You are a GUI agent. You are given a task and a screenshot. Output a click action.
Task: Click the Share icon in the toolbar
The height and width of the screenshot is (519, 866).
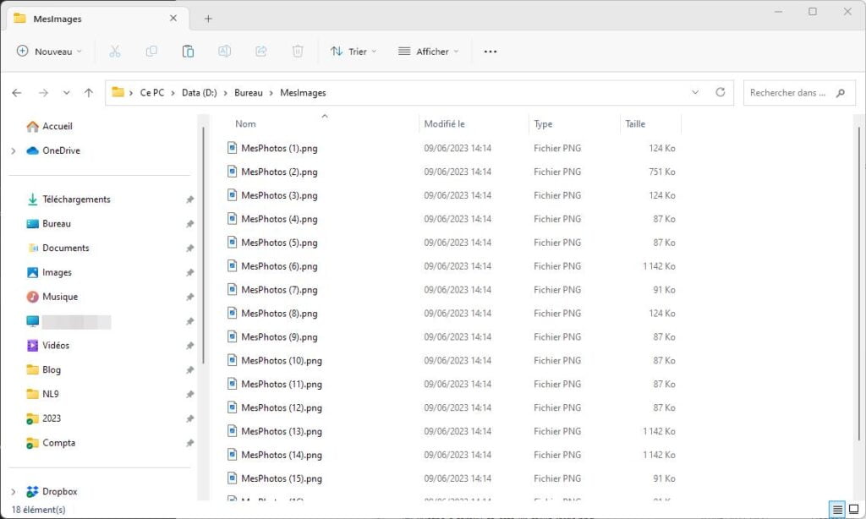point(260,51)
